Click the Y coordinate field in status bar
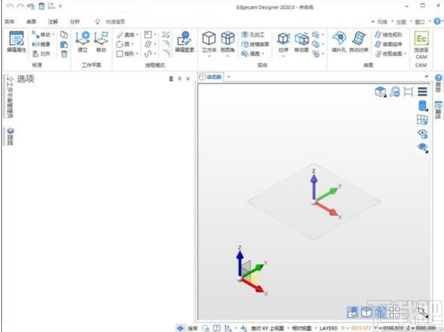Image resolution: width=444 pixels, height=332 pixels. pos(388,328)
